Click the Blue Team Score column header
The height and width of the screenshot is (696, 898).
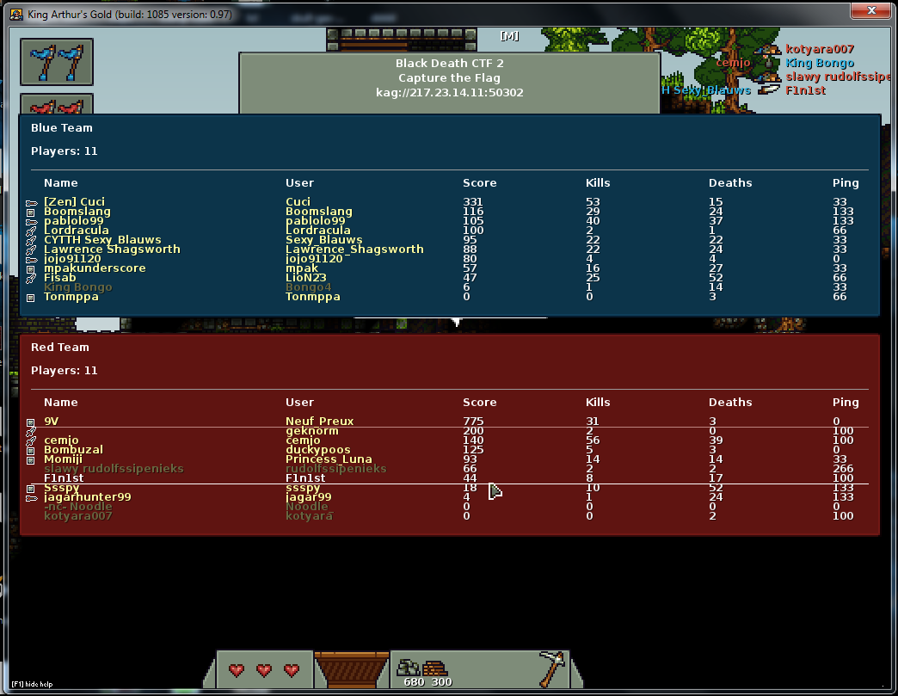pos(479,182)
